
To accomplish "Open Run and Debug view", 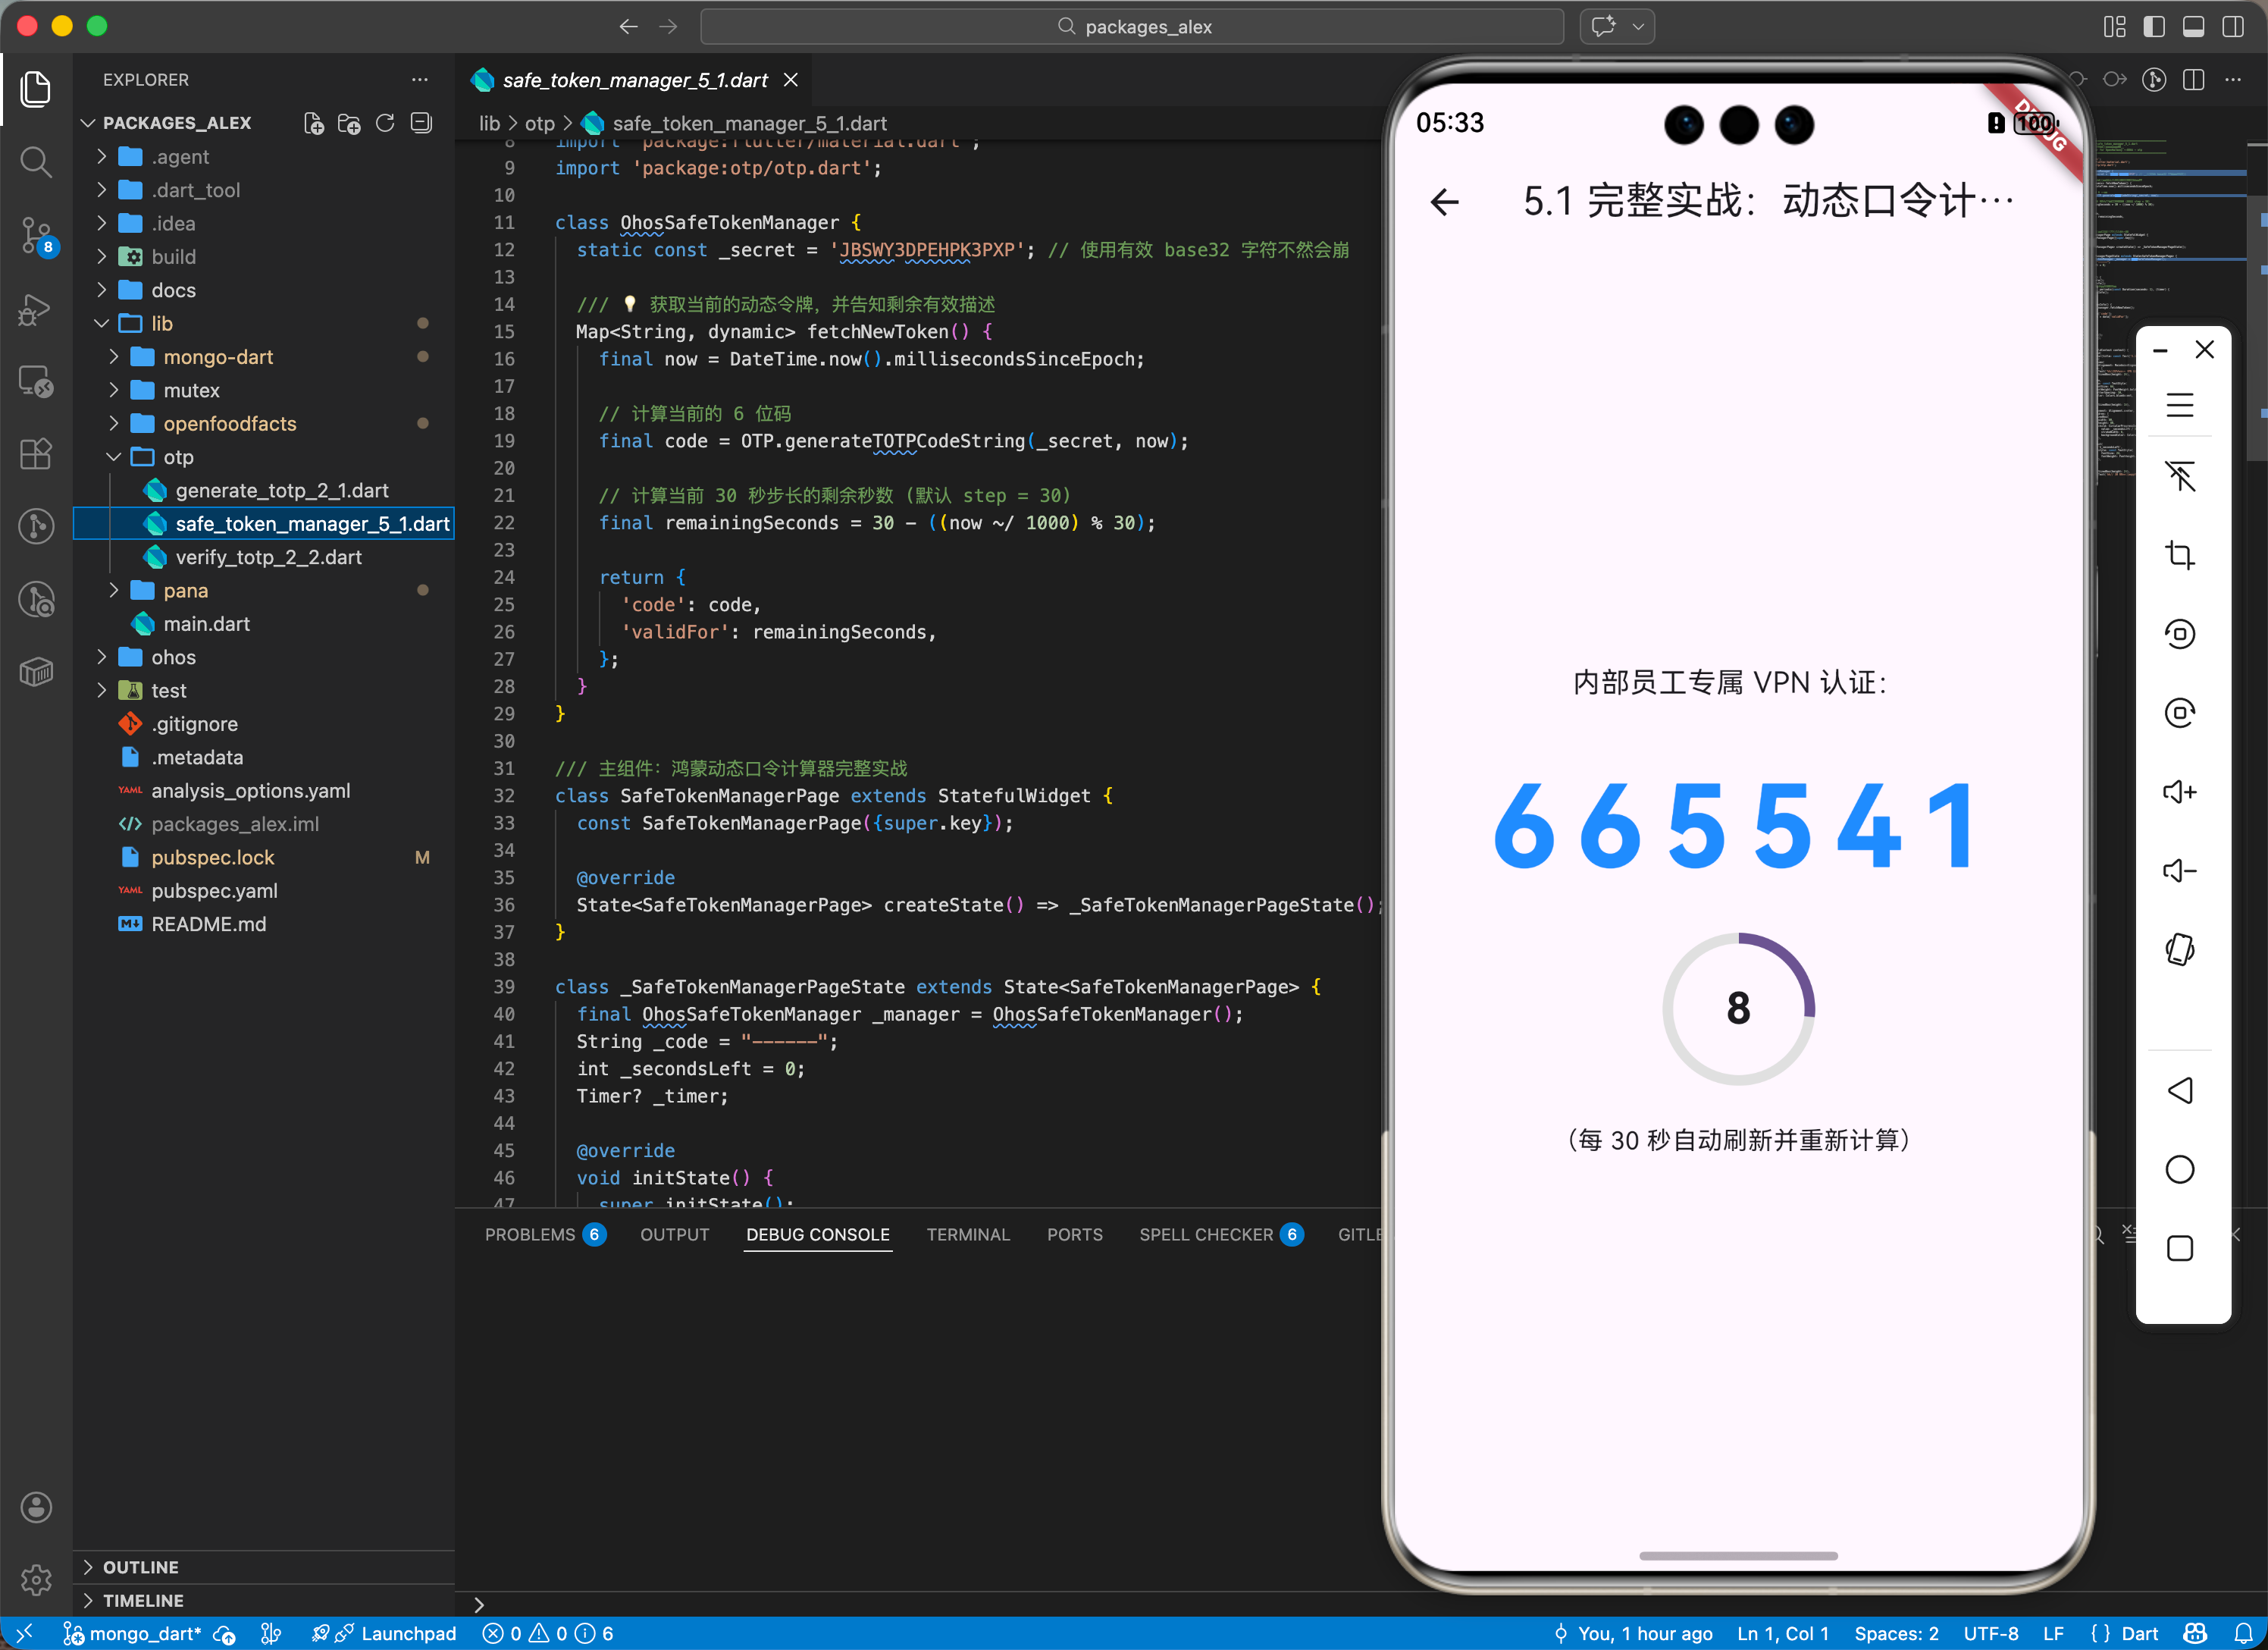I will 36,309.
